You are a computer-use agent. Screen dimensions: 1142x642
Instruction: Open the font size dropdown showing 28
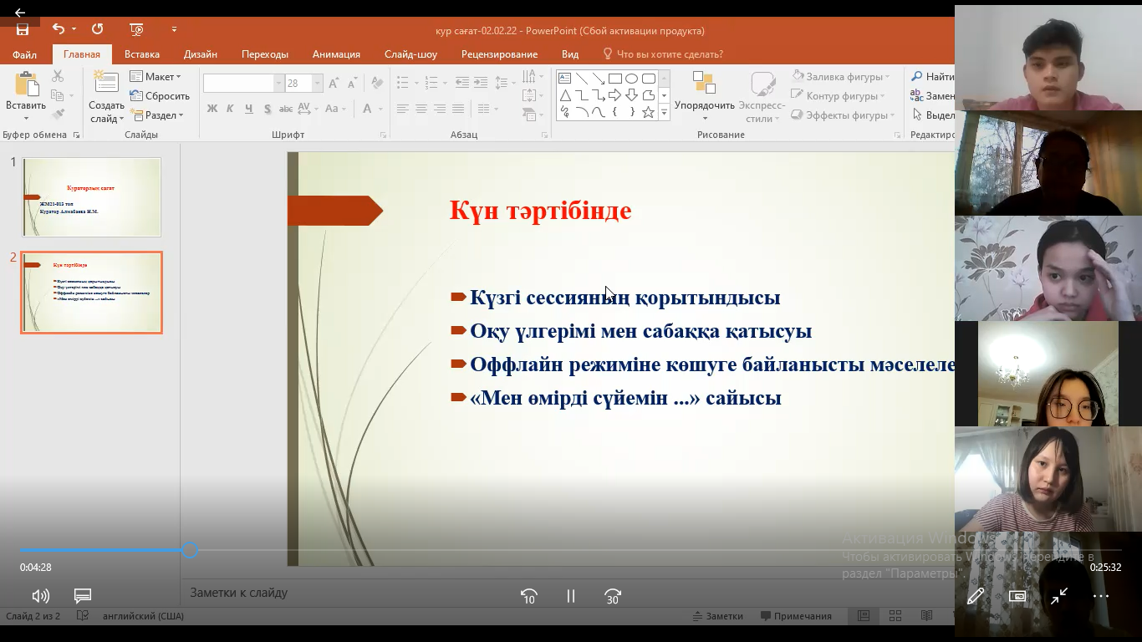[x=317, y=84]
